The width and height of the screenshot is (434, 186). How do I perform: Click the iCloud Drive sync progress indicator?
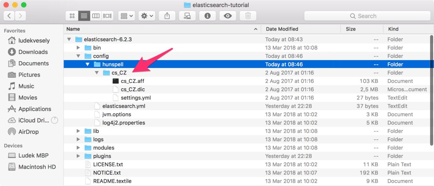[x=55, y=120]
